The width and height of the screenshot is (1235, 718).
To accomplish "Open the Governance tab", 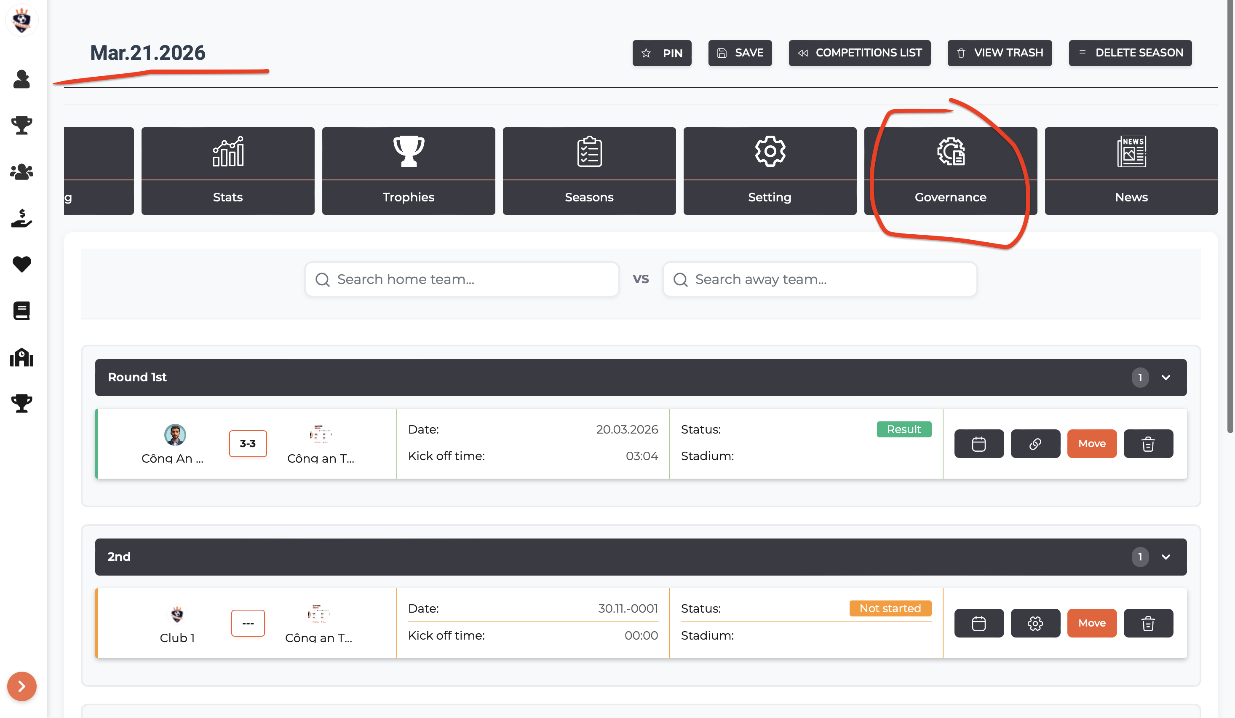I will pyautogui.click(x=950, y=171).
